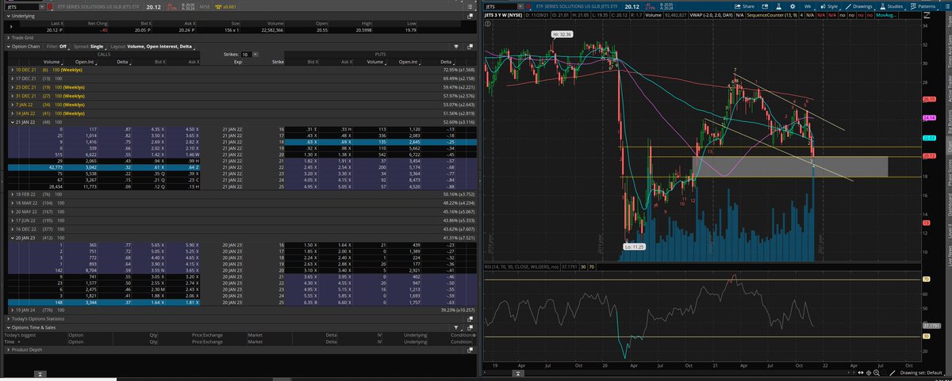The image size is (952, 381).
Task: Click the 21 JAN 22 call ask price .64
Action: click(190, 167)
